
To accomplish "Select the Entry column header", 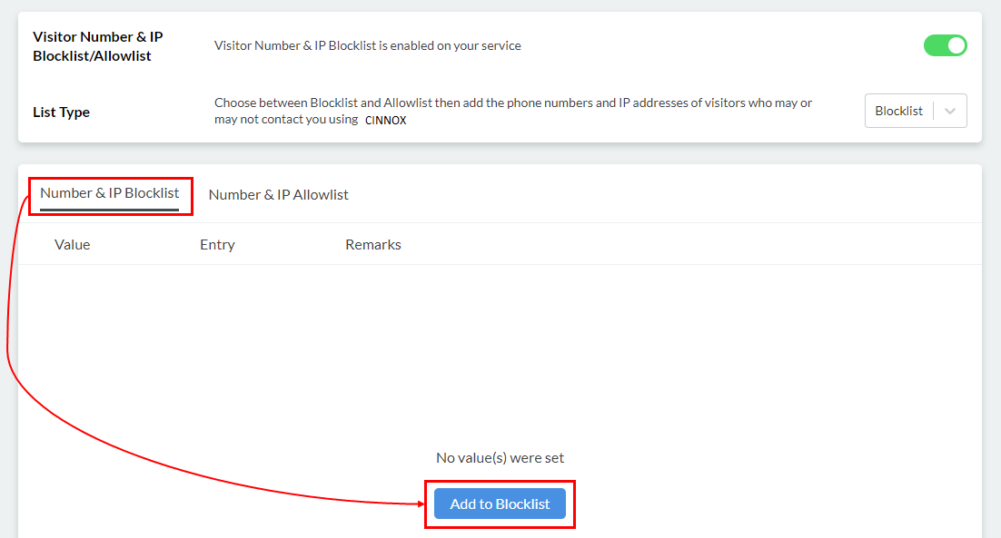I will coord(217,244).
